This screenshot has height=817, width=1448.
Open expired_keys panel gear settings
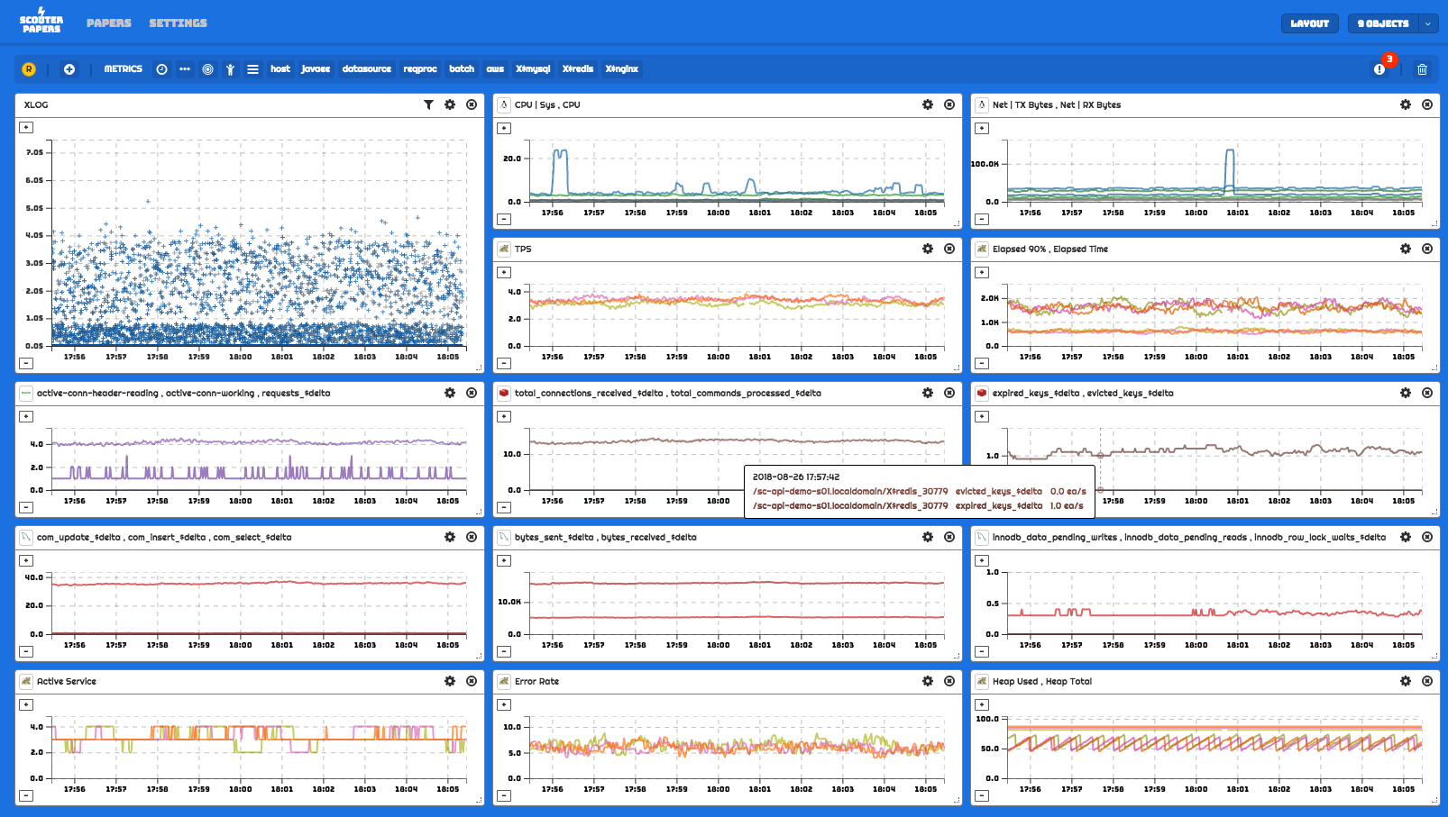pos(1406,393)
